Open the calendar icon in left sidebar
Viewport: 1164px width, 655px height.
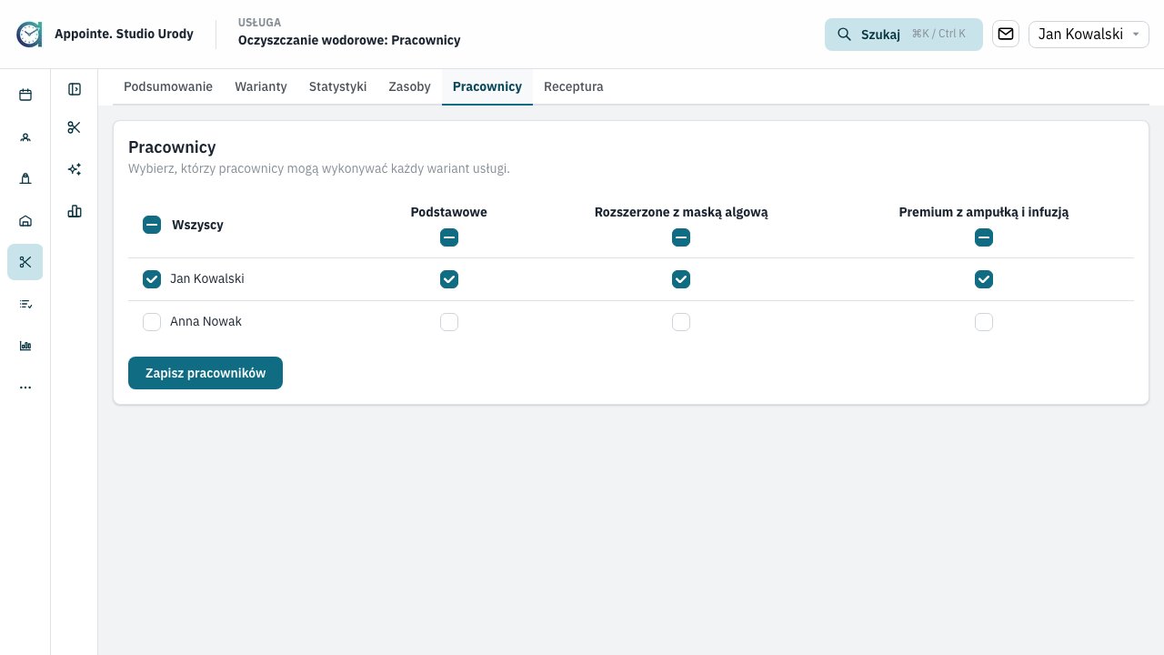pos(25,95)
